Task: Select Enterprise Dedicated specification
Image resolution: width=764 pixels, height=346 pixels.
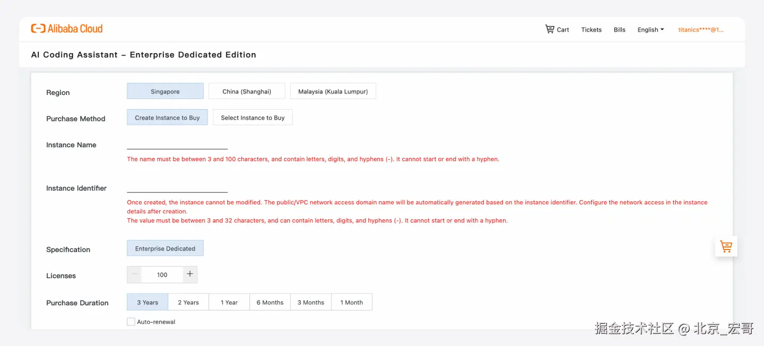Action: click(x=165, y=249)
